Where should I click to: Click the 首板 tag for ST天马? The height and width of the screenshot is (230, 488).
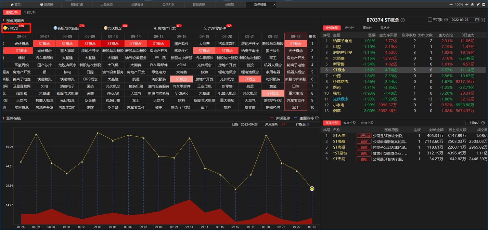pyautogui.click(x=364, y=159)
